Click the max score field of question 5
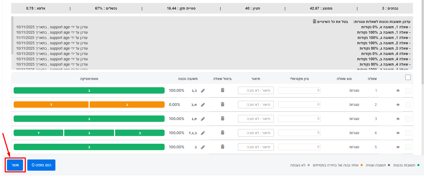Viewport: 424px width, 184px height. (x=299, y=147)
